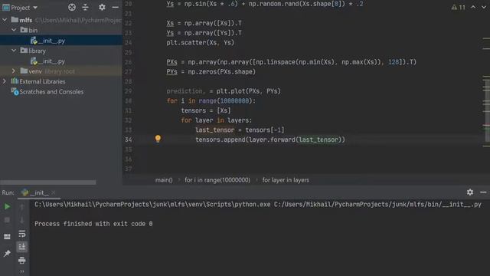Image resolution: width=490 pixels, height=276 pixels.
Task: Click the Project panel horizontal scrollbar
Action: [x=48, y=182]
